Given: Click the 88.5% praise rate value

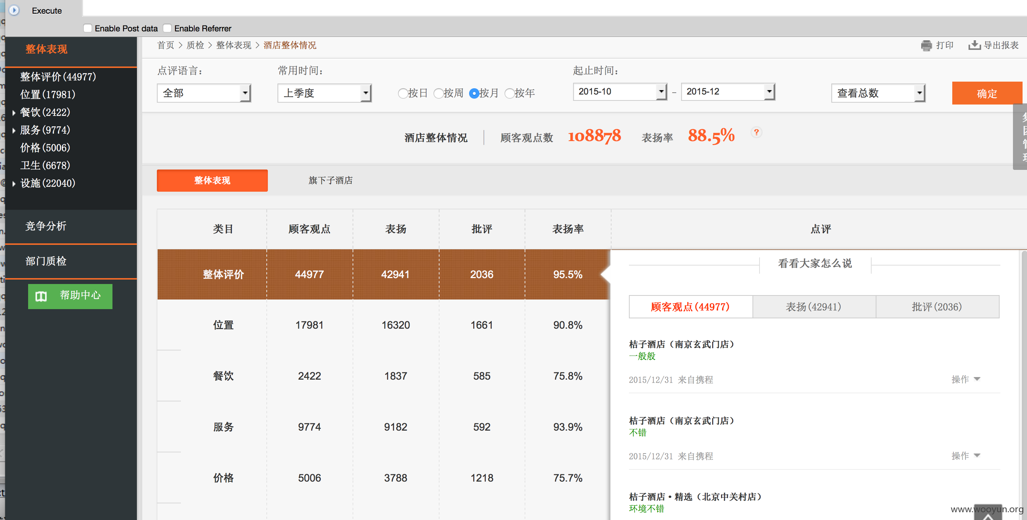Looking at the screenshot, I should click(711, 136).
